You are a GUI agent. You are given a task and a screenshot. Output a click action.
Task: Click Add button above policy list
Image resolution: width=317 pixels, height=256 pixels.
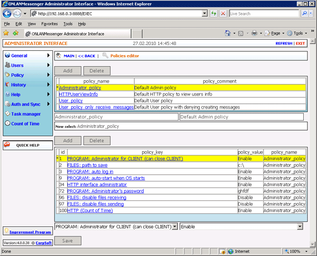[x=68, y=71]
